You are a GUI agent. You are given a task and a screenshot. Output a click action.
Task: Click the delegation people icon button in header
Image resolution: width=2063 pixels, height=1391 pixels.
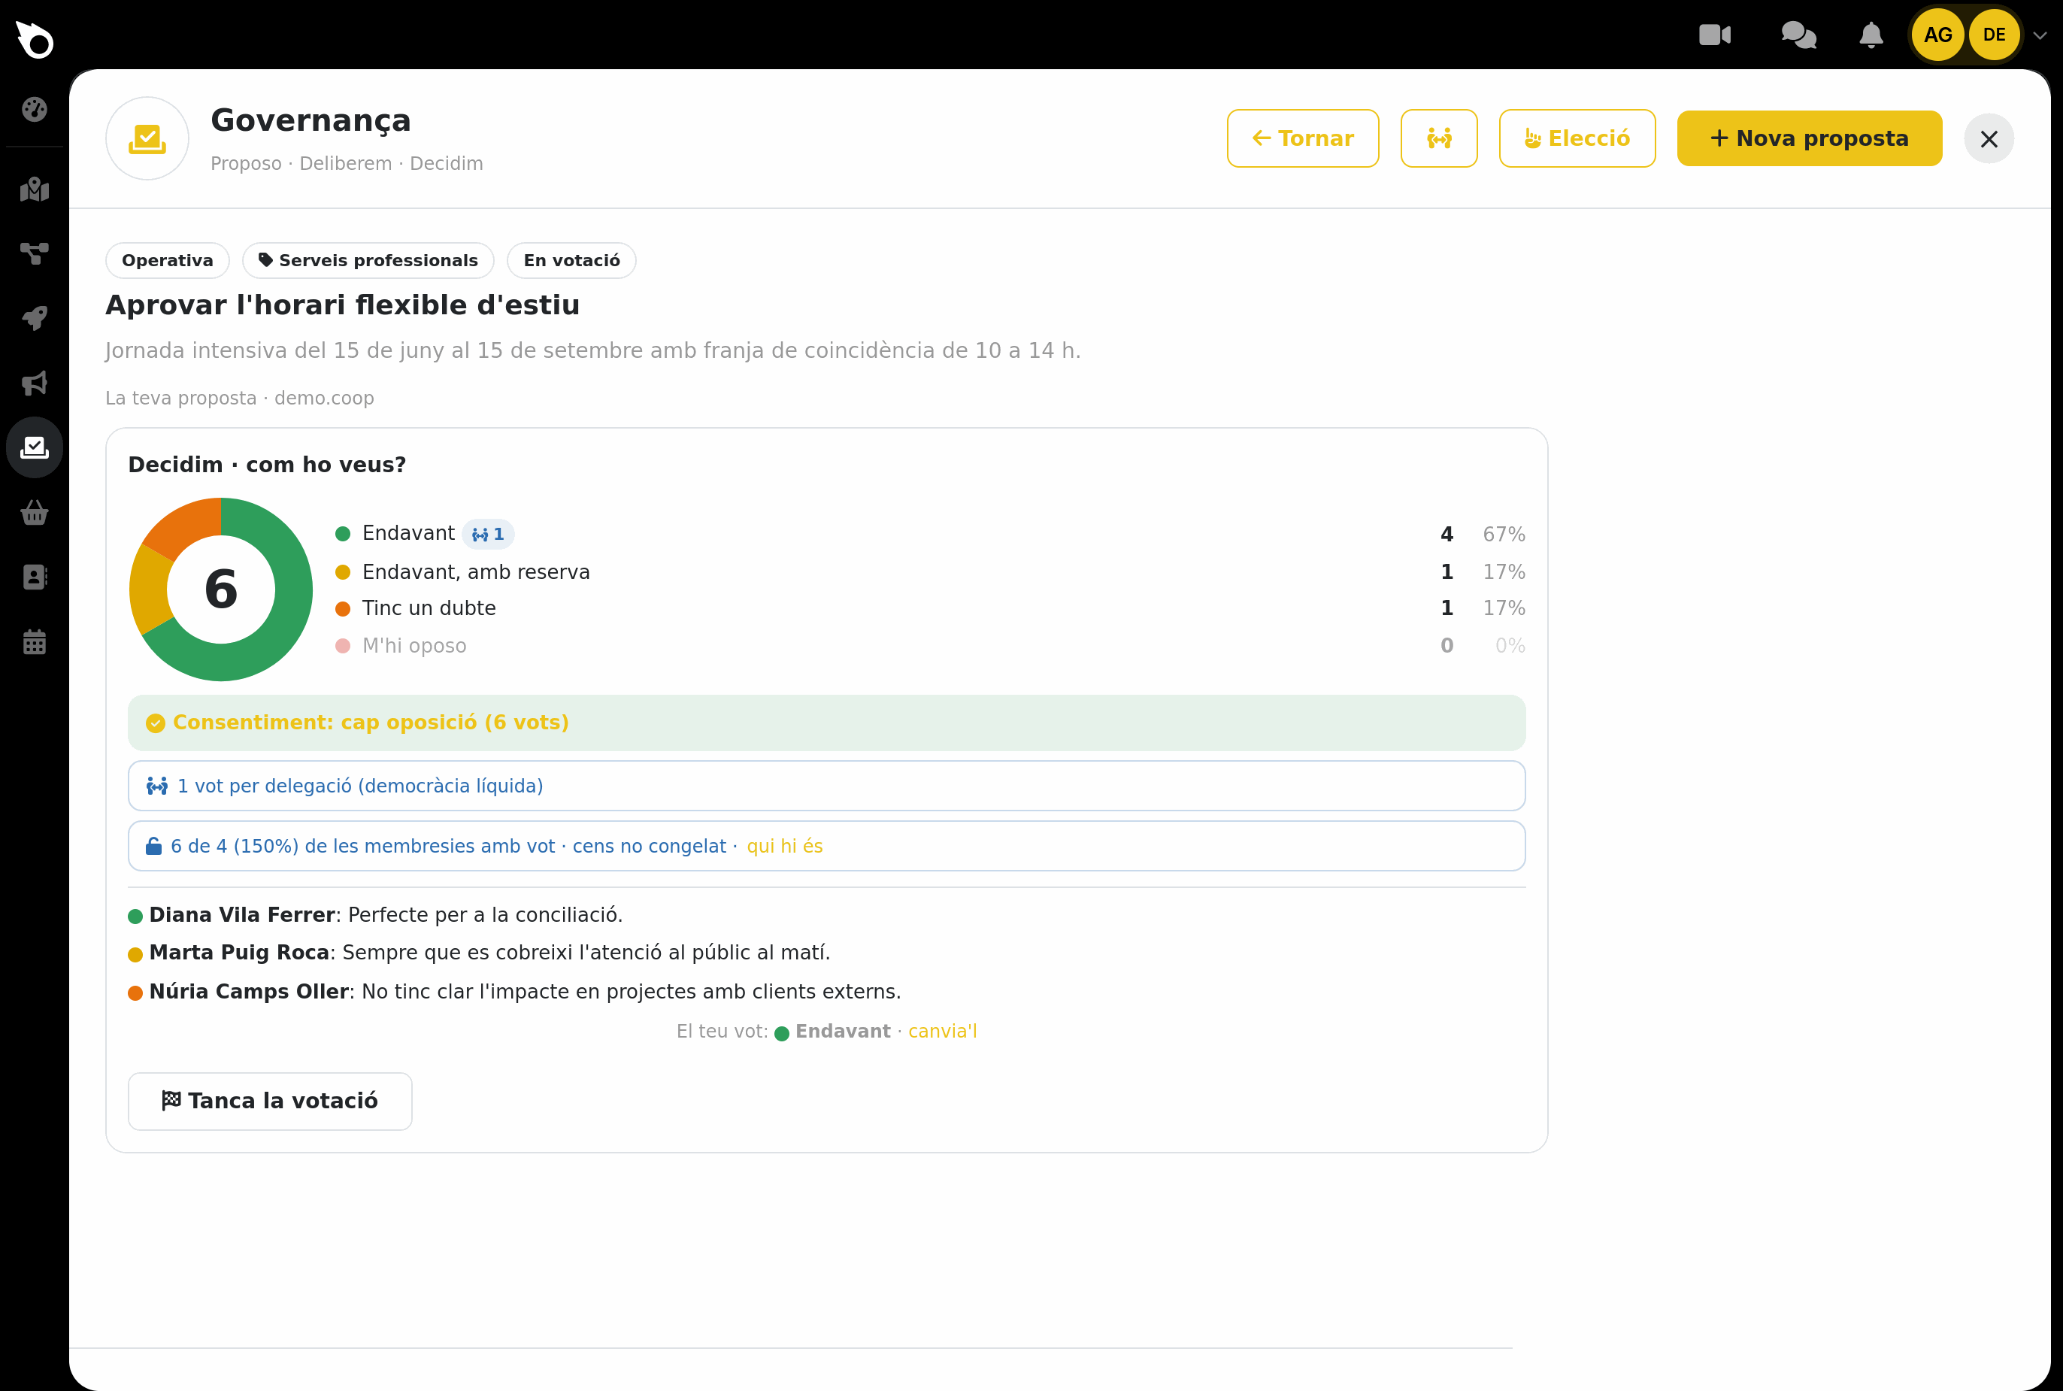(1438, 138)
